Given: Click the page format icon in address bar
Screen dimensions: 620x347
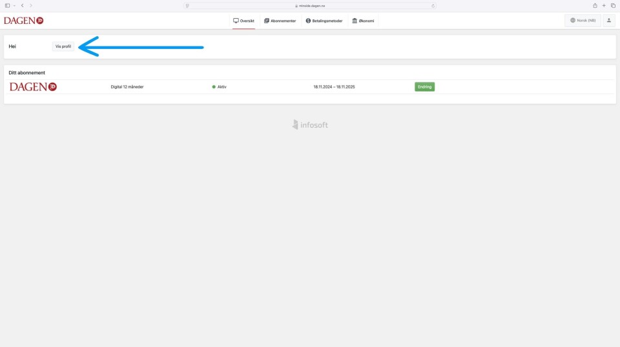Looking at the screenshot, I should point(187,5).
